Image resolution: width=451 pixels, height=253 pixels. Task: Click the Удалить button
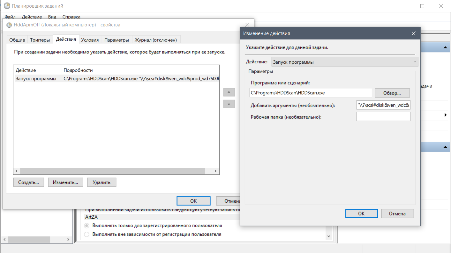pos(101,182)
